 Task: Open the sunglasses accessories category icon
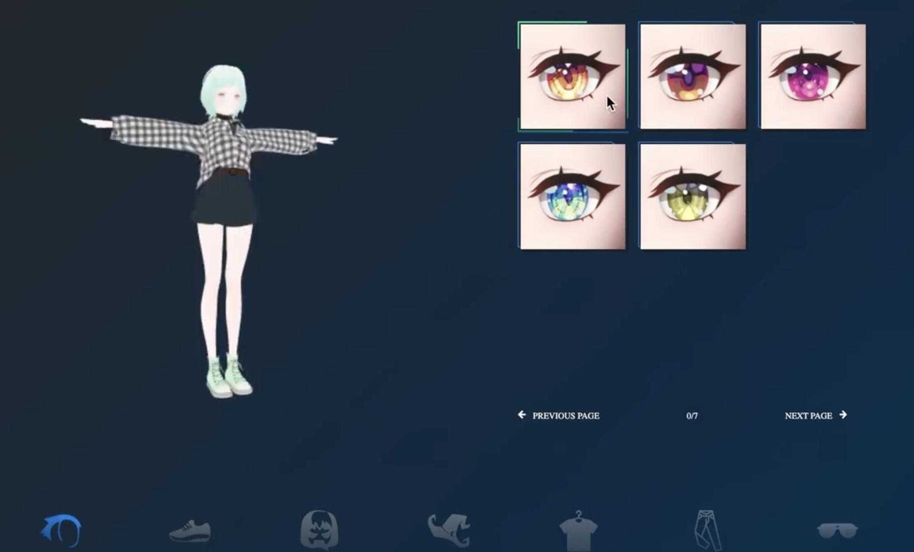(837, 531)
